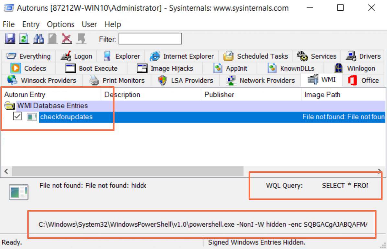Click the Internet Explorer tab icon

(155, 56)
